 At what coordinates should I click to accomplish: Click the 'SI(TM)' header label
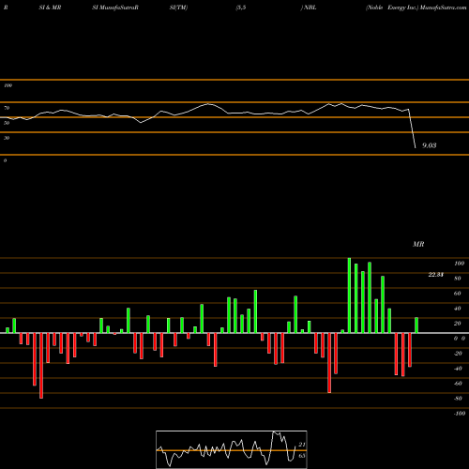[178, 8]
